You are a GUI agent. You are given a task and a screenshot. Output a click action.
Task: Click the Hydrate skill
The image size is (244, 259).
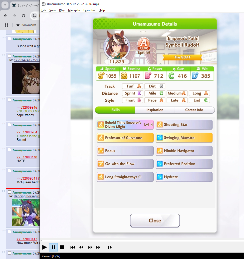[x=184, y=177]
